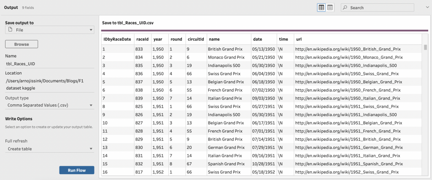
Task: Select the IDbyRaceDate column header
Action: [117, 39]
